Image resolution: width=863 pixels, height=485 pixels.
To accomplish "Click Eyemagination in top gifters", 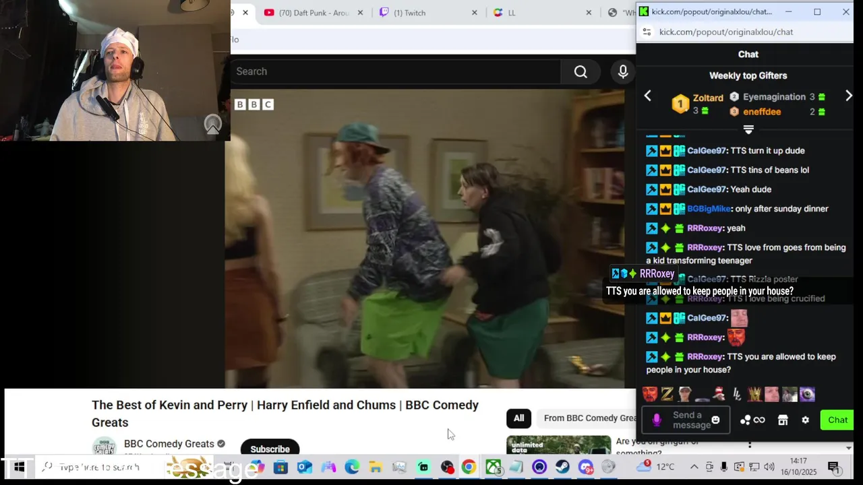I will [774, 97].
